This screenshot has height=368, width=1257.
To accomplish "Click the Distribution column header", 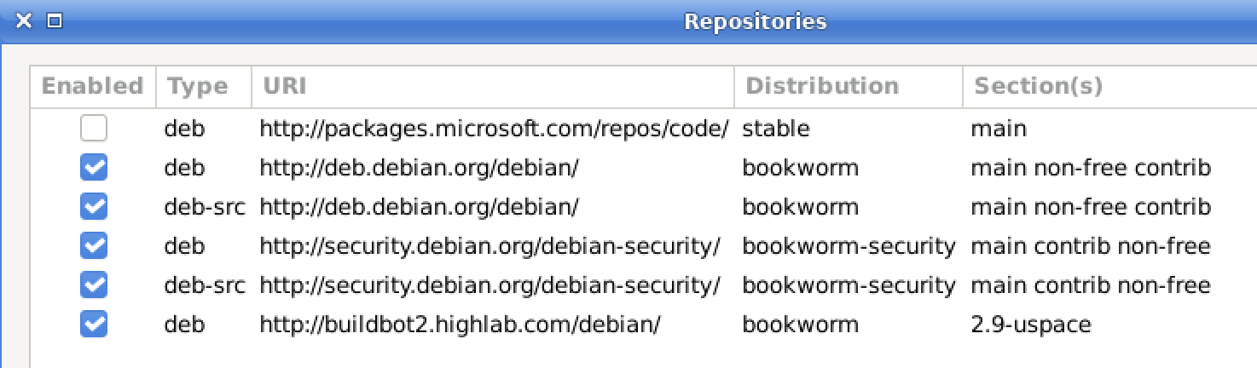I will pyautogui.click(x=849, y=86).
